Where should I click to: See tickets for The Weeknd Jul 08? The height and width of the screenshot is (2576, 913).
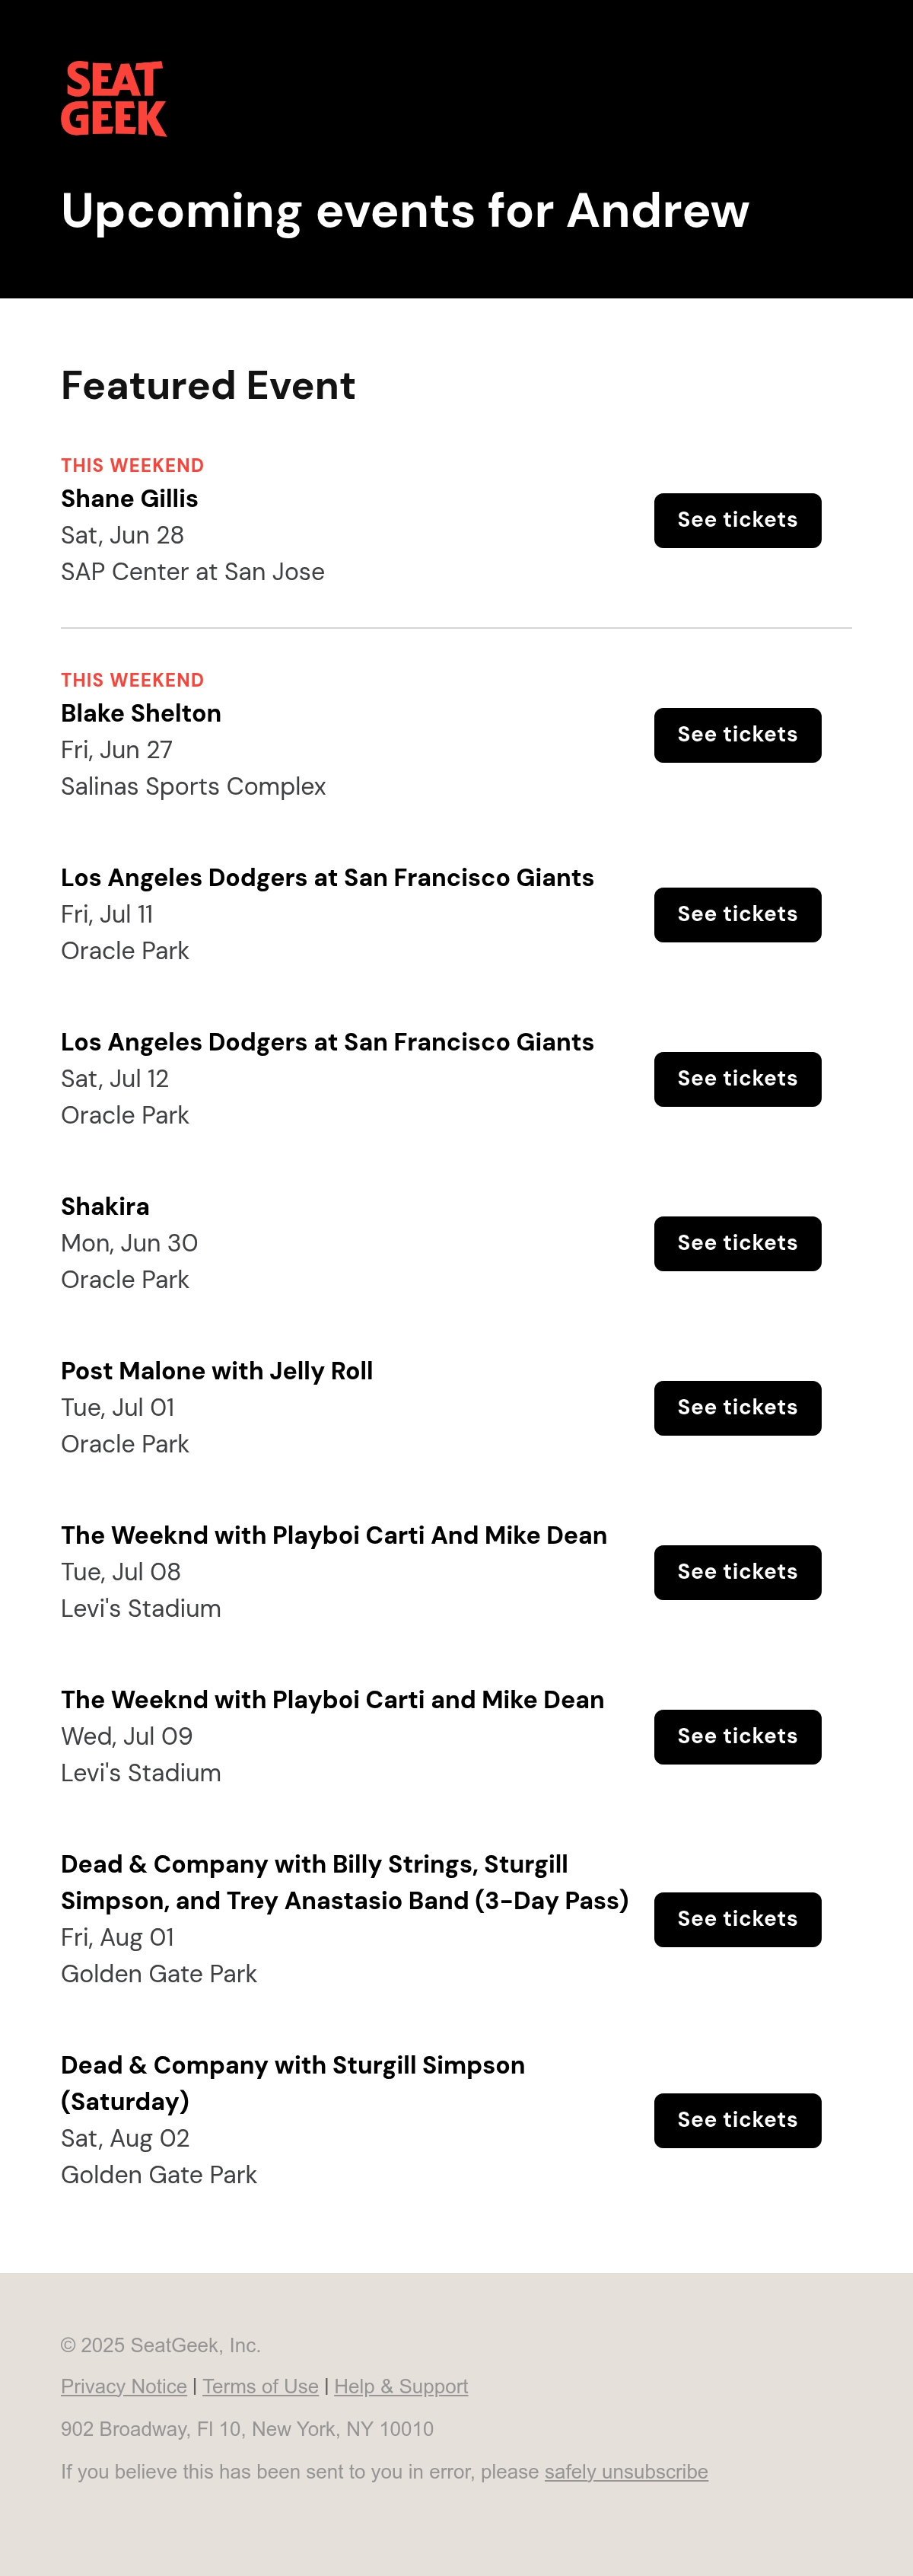point(737,1572)
